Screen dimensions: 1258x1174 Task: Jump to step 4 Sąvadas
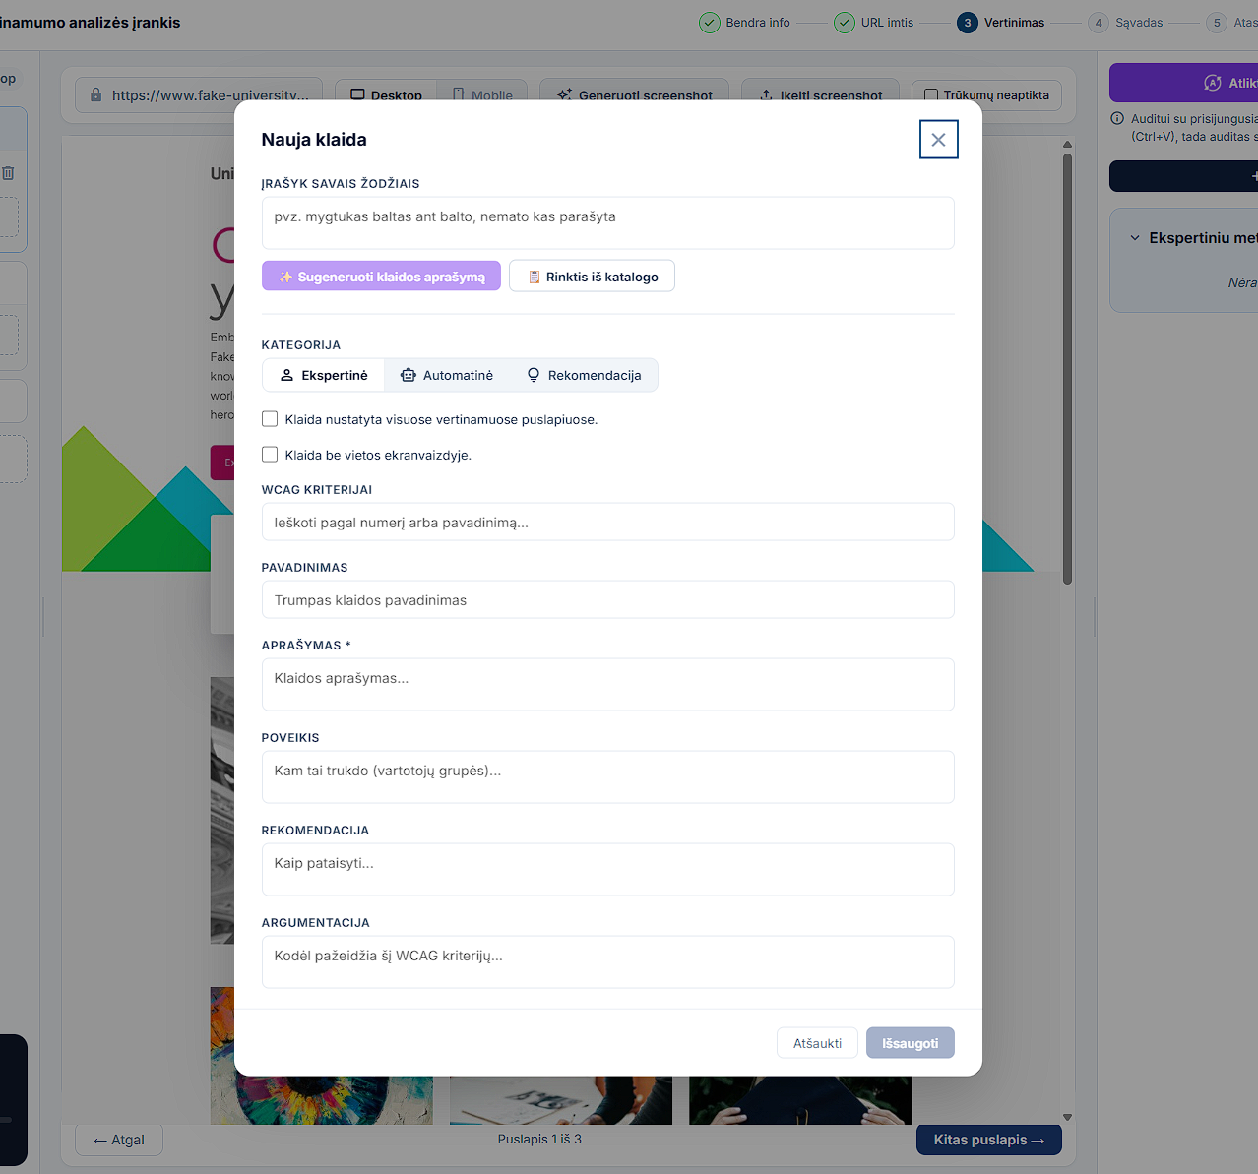(1126, 23)
